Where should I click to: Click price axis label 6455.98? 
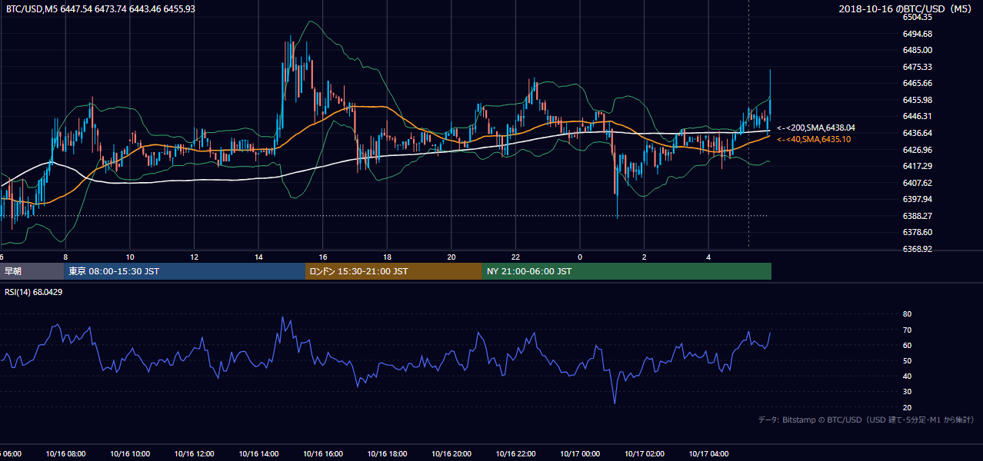tap(917, 100)
